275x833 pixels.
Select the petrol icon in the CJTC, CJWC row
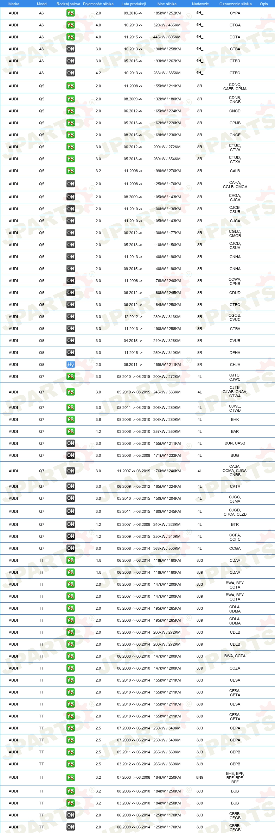[x=71, y=377]
